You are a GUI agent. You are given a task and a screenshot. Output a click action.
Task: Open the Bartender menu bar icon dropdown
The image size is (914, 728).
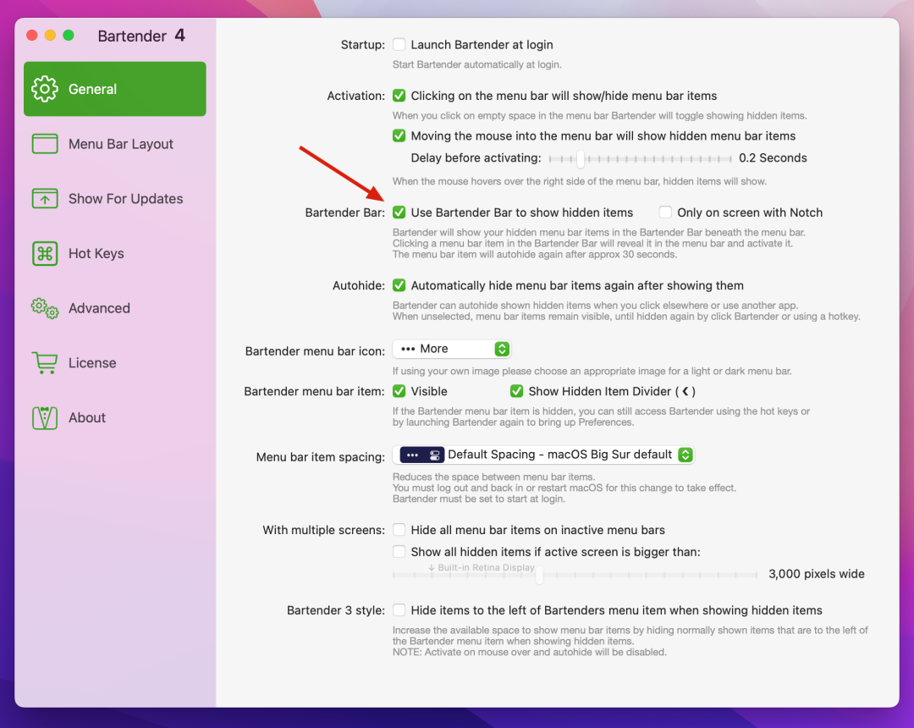pyautogui.click(x=452, y=349)
